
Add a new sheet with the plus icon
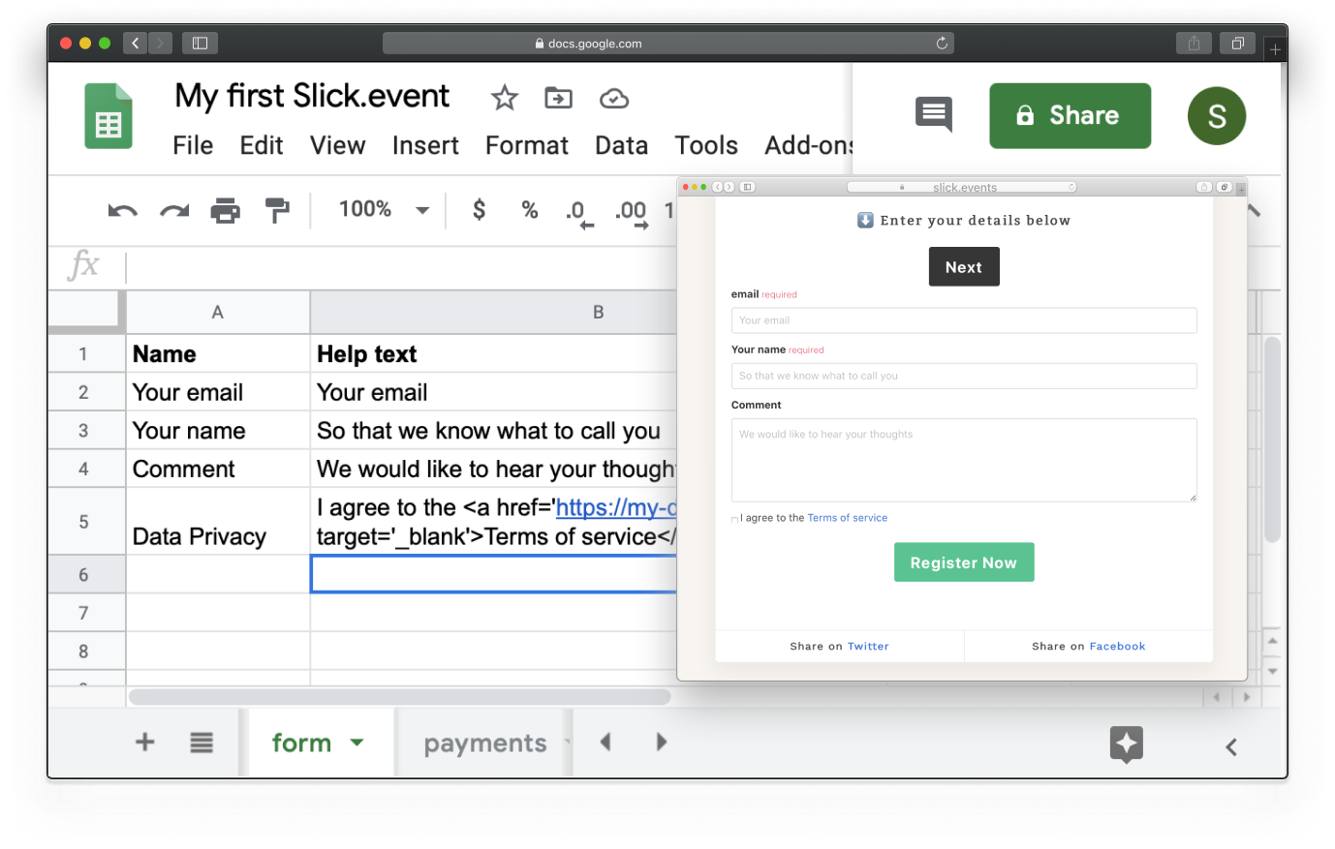[x=143, y=743]
